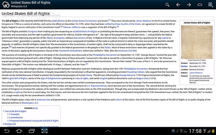Expand the bottom panel up-chevron
The image size is (216, 135).
pyautogui.click(x=108, y=131)
